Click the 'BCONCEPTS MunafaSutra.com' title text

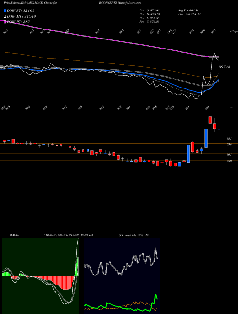coord(120,3)
